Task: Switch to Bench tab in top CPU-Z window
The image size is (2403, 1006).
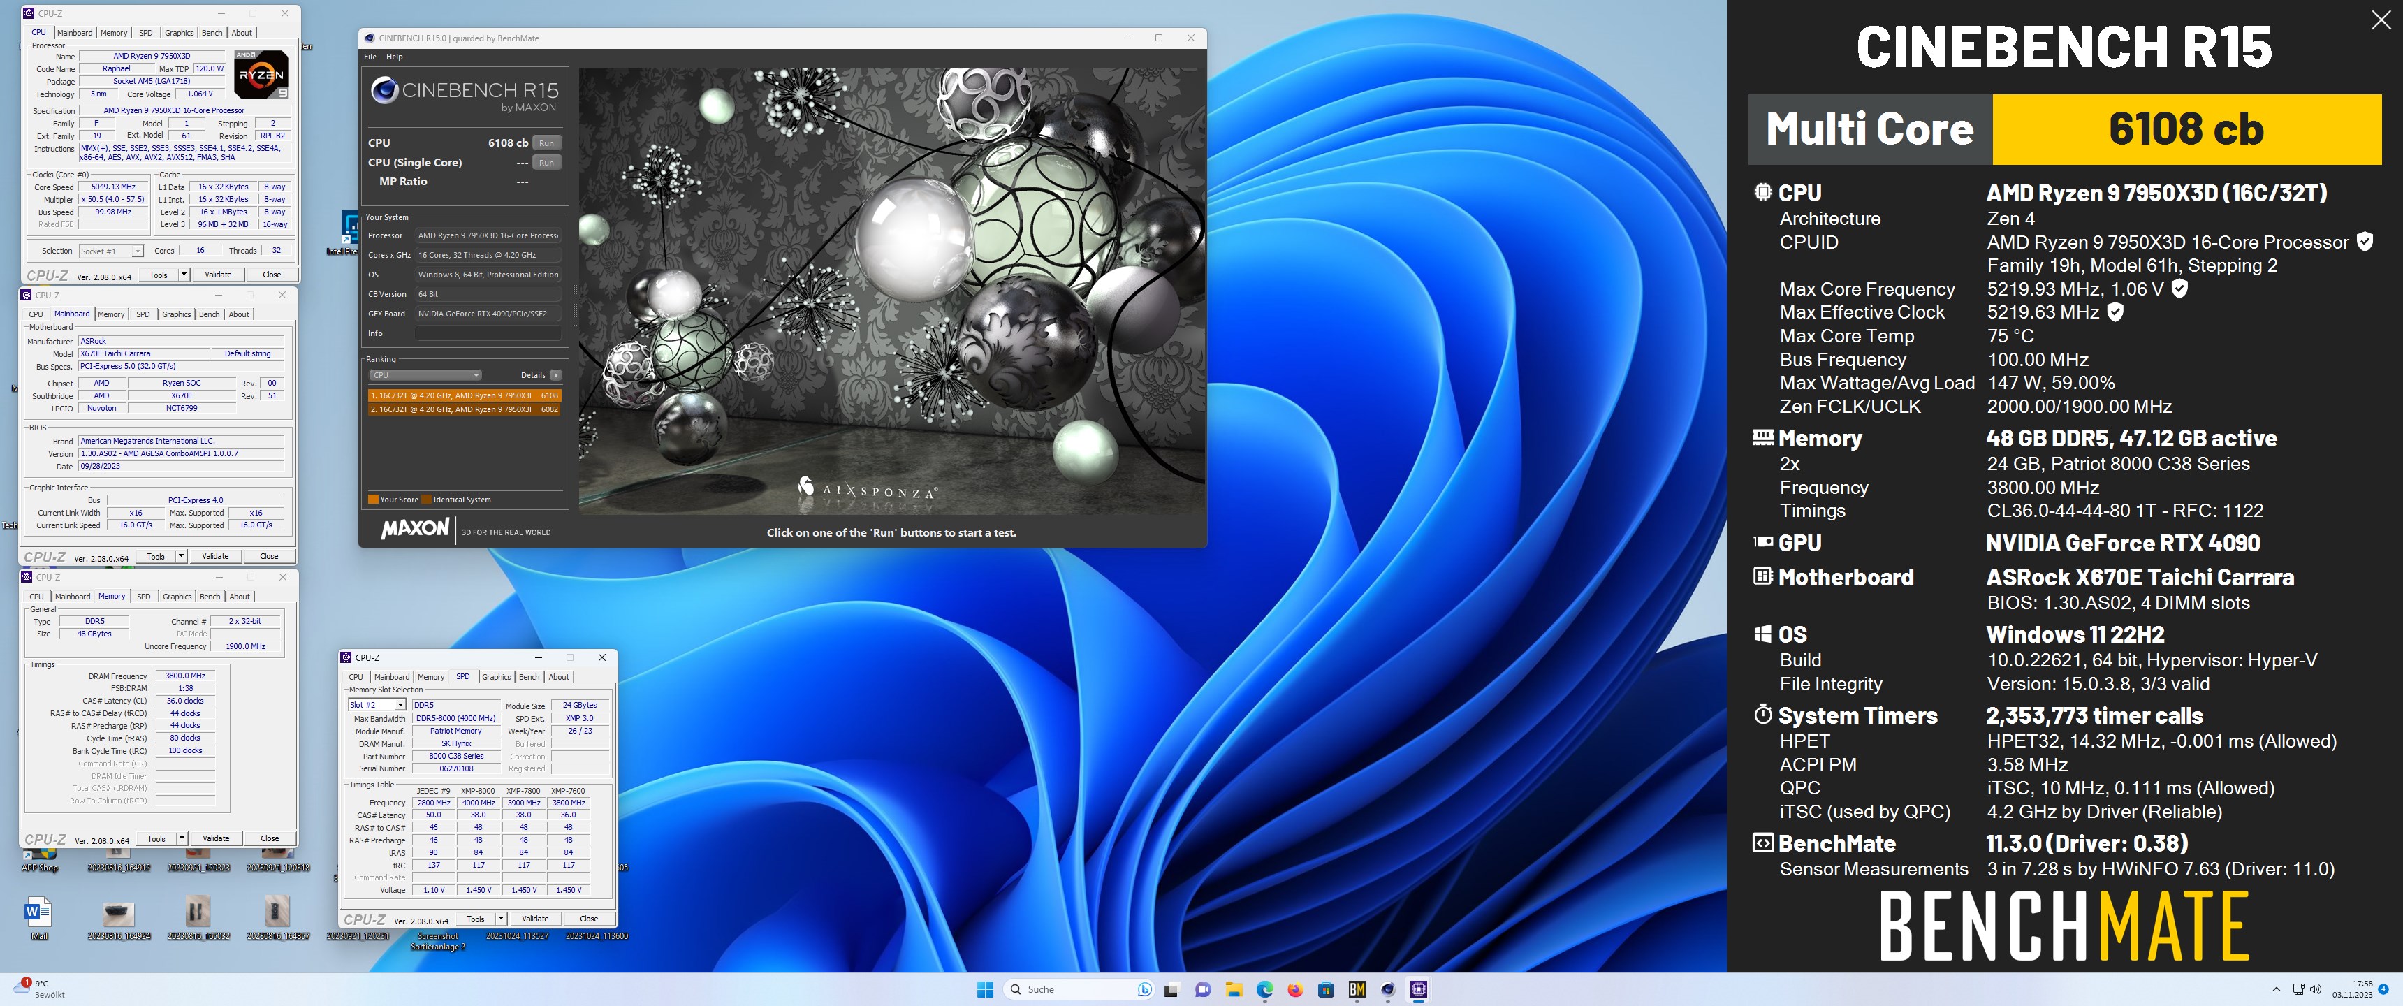Action: [x=212, y=33]
